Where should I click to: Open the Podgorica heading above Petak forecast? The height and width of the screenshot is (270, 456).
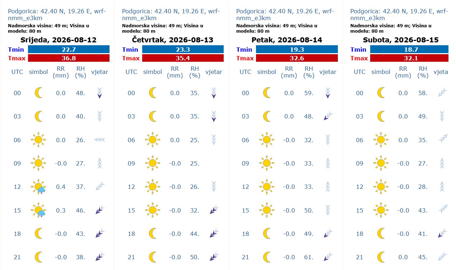[x=285, y=14]
